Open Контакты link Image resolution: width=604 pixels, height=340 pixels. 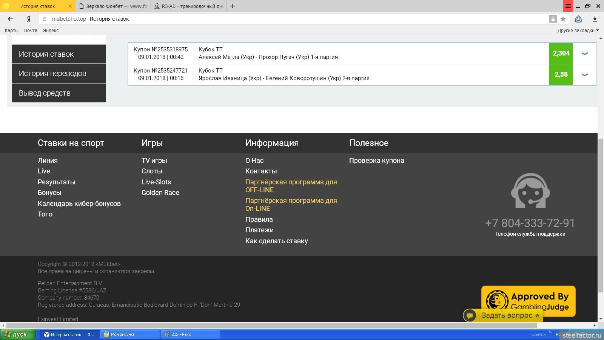pos(261,171)
